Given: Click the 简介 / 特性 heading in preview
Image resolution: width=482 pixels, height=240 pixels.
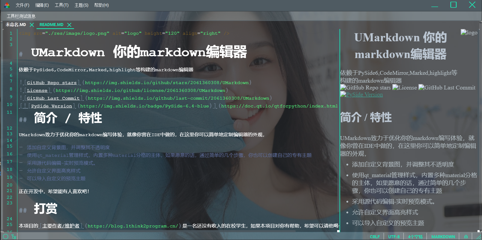Looking at the screenshot, I should [x=366, y=117].
